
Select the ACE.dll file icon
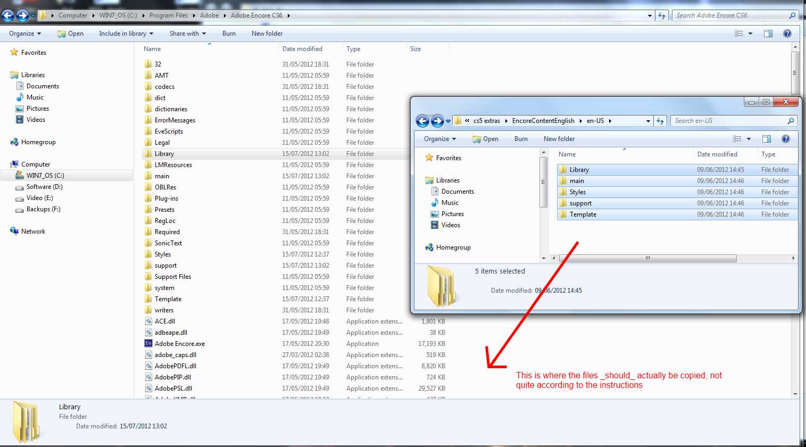click(x=149, y=321)
